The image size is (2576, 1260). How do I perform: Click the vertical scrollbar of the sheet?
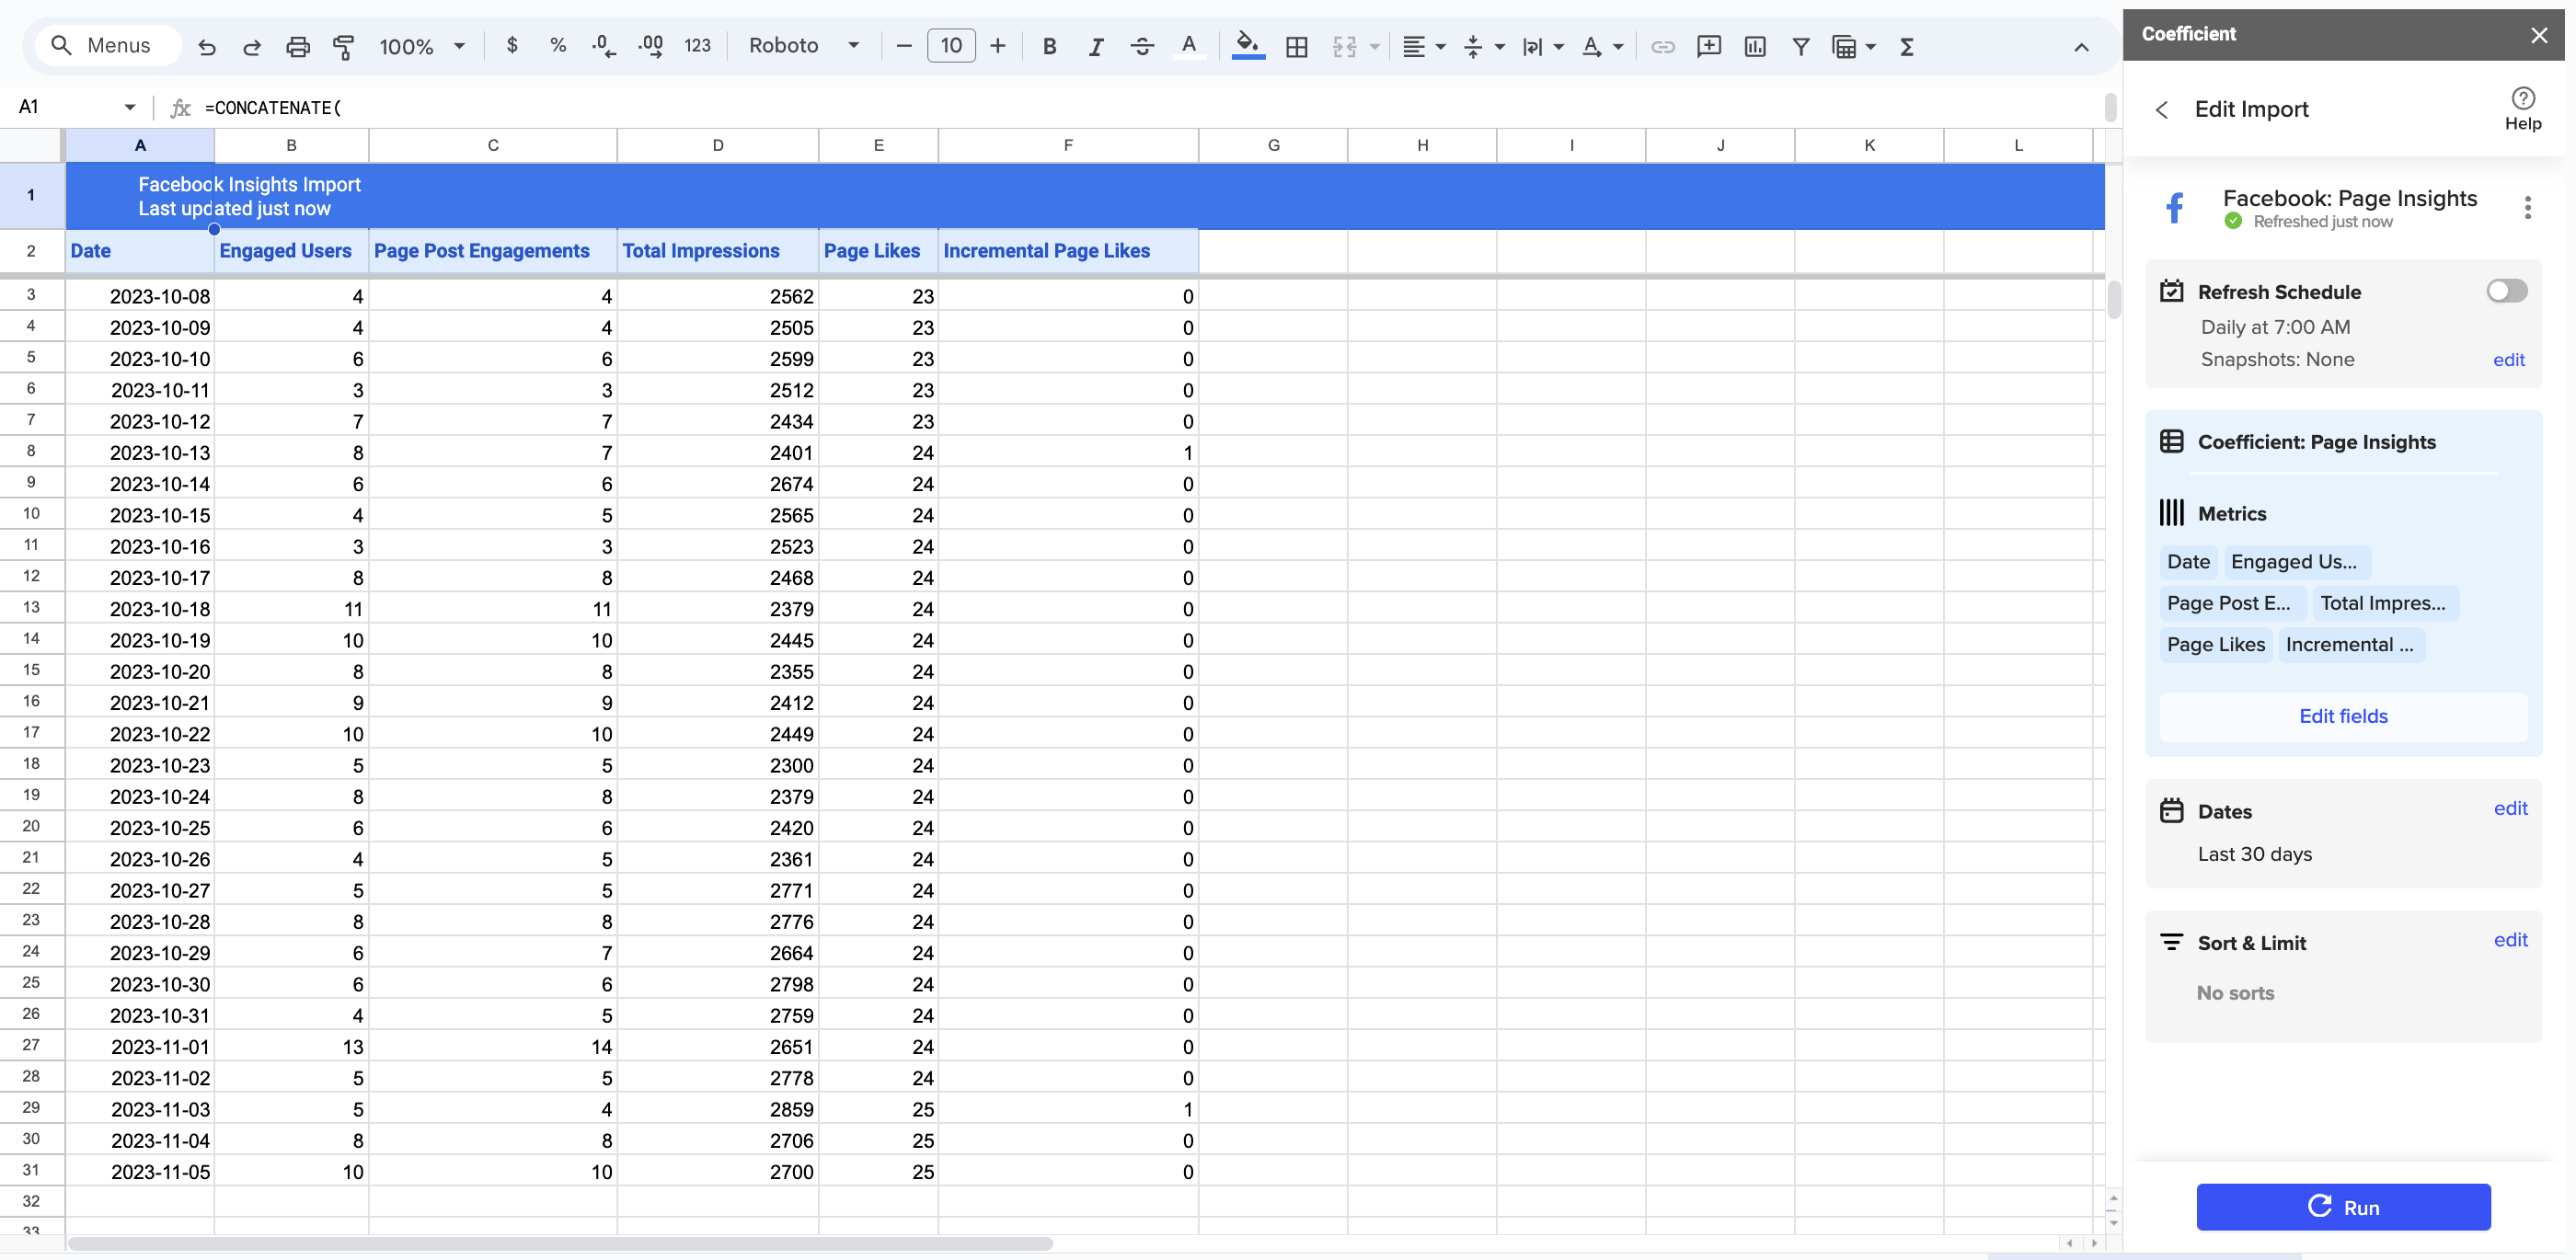click(2113, 300)
